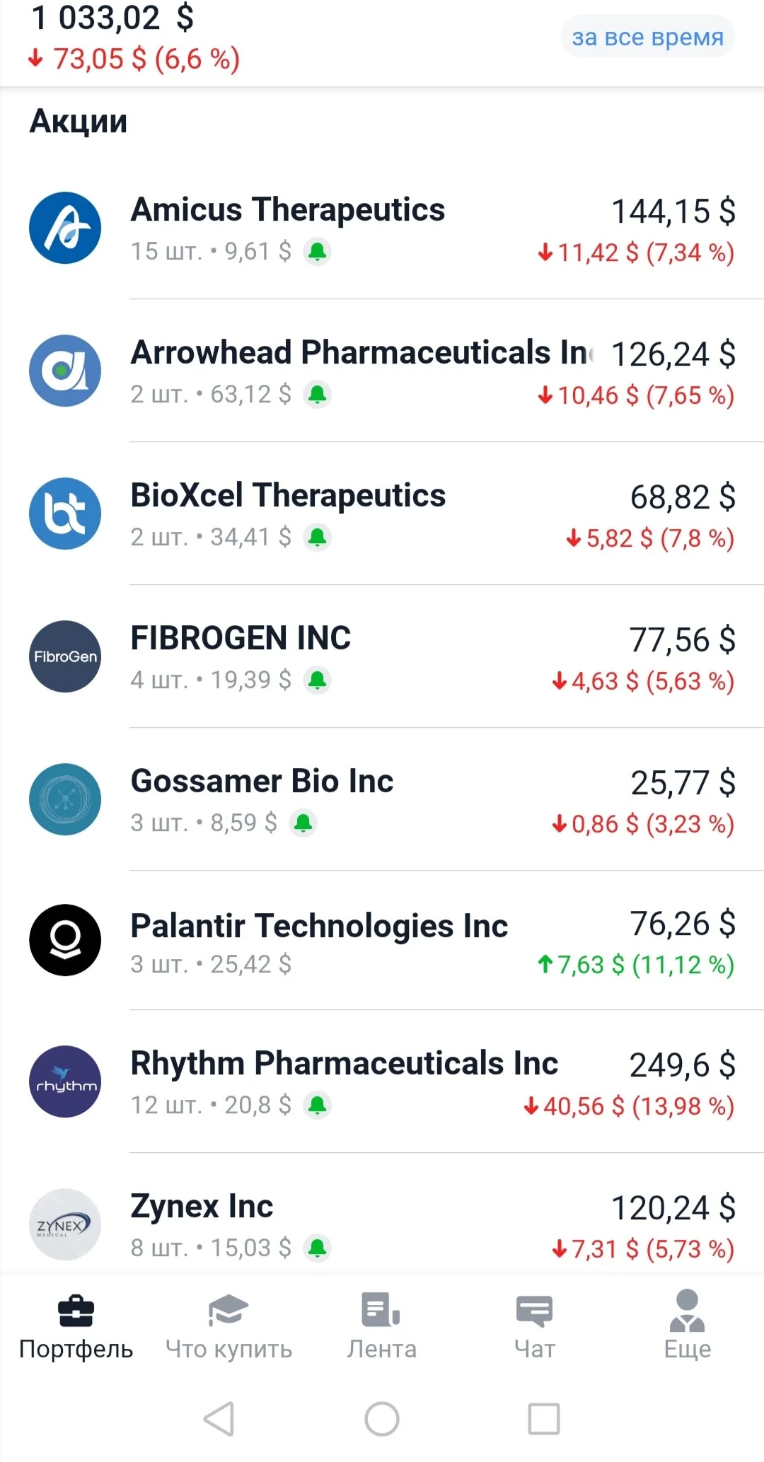Viewport: 764px width, 1462px height.
Task: Tap the Android back navigation button
Action: pos(219,1419)
